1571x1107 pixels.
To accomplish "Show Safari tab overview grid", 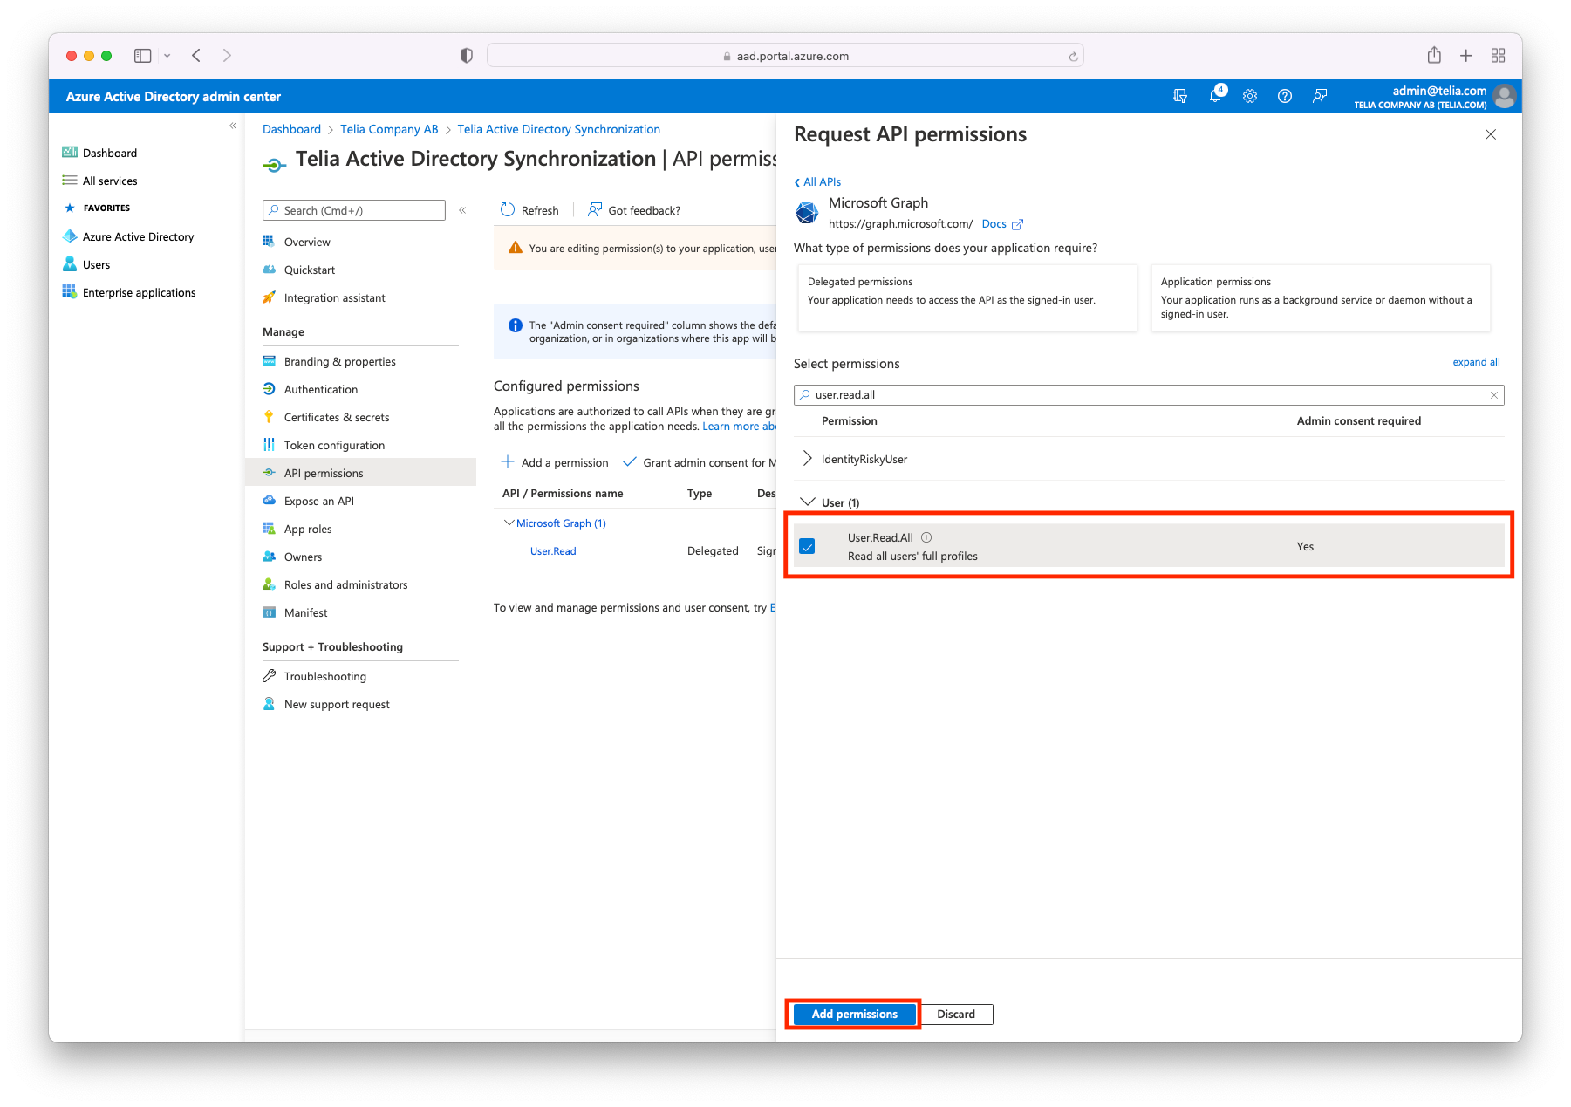I will [1499, 56].
